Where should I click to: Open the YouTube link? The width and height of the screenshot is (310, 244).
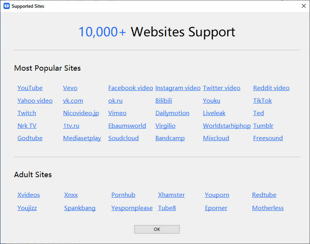click(x=30, y=88)
